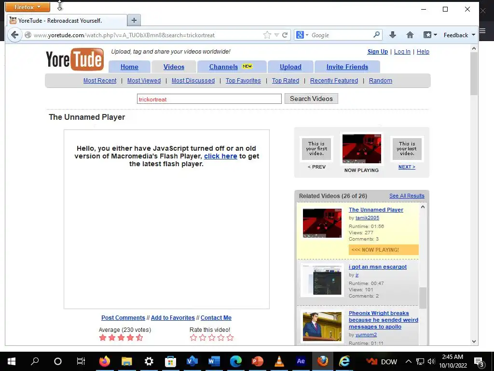
Task: Open the notification center icon
Action: pyautogui.click(x=479, y=362)
